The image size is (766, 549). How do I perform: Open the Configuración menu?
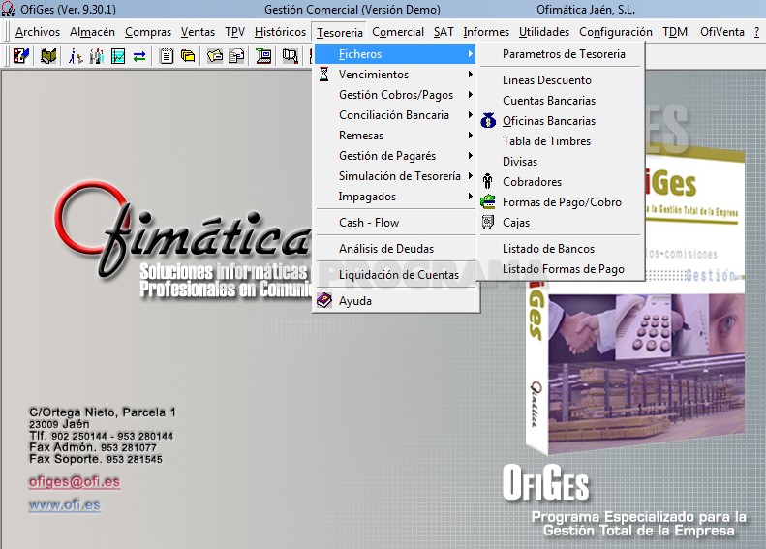[616, 32]
